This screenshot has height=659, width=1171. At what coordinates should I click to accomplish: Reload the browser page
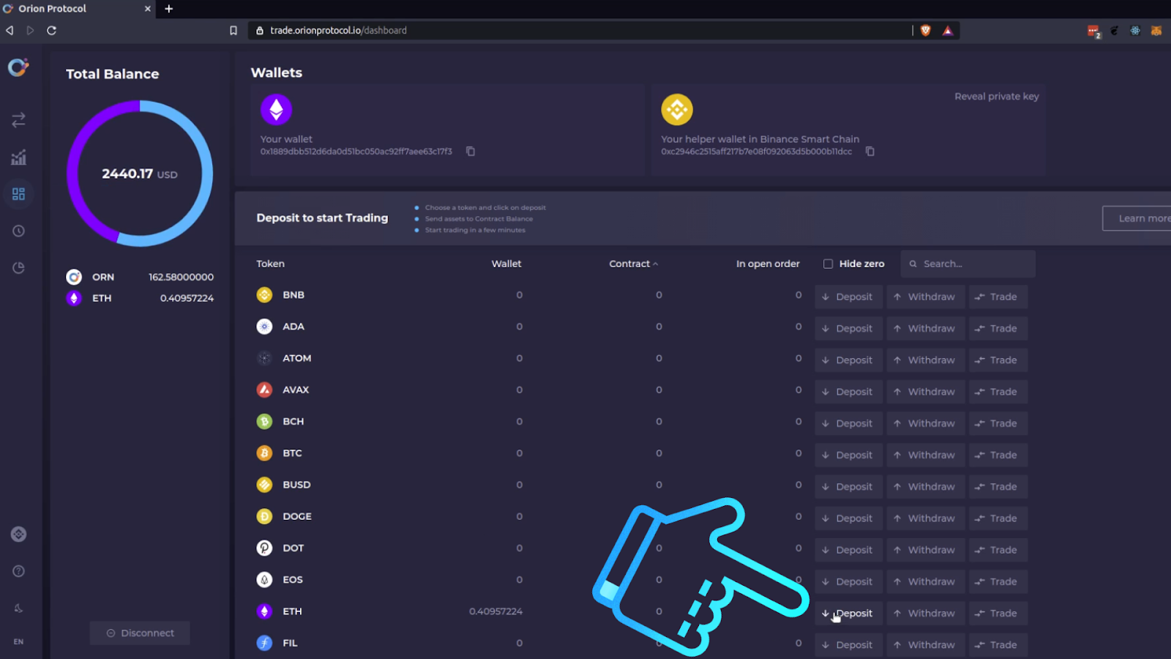point(51,30)
